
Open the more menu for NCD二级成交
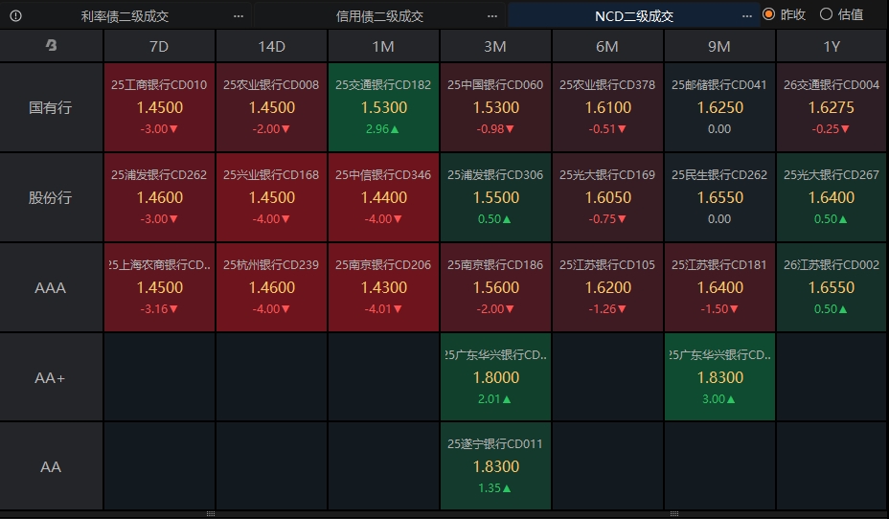pos(746,15)
